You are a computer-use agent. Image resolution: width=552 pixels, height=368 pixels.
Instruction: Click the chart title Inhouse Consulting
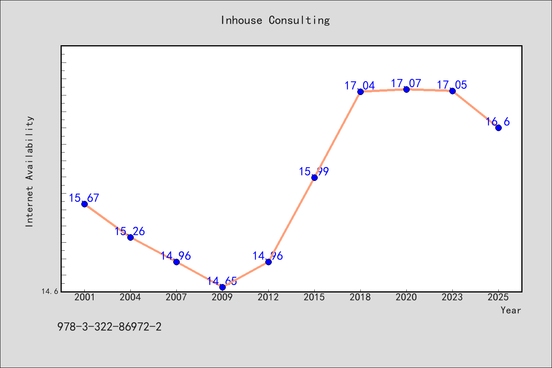coord(275,20)
